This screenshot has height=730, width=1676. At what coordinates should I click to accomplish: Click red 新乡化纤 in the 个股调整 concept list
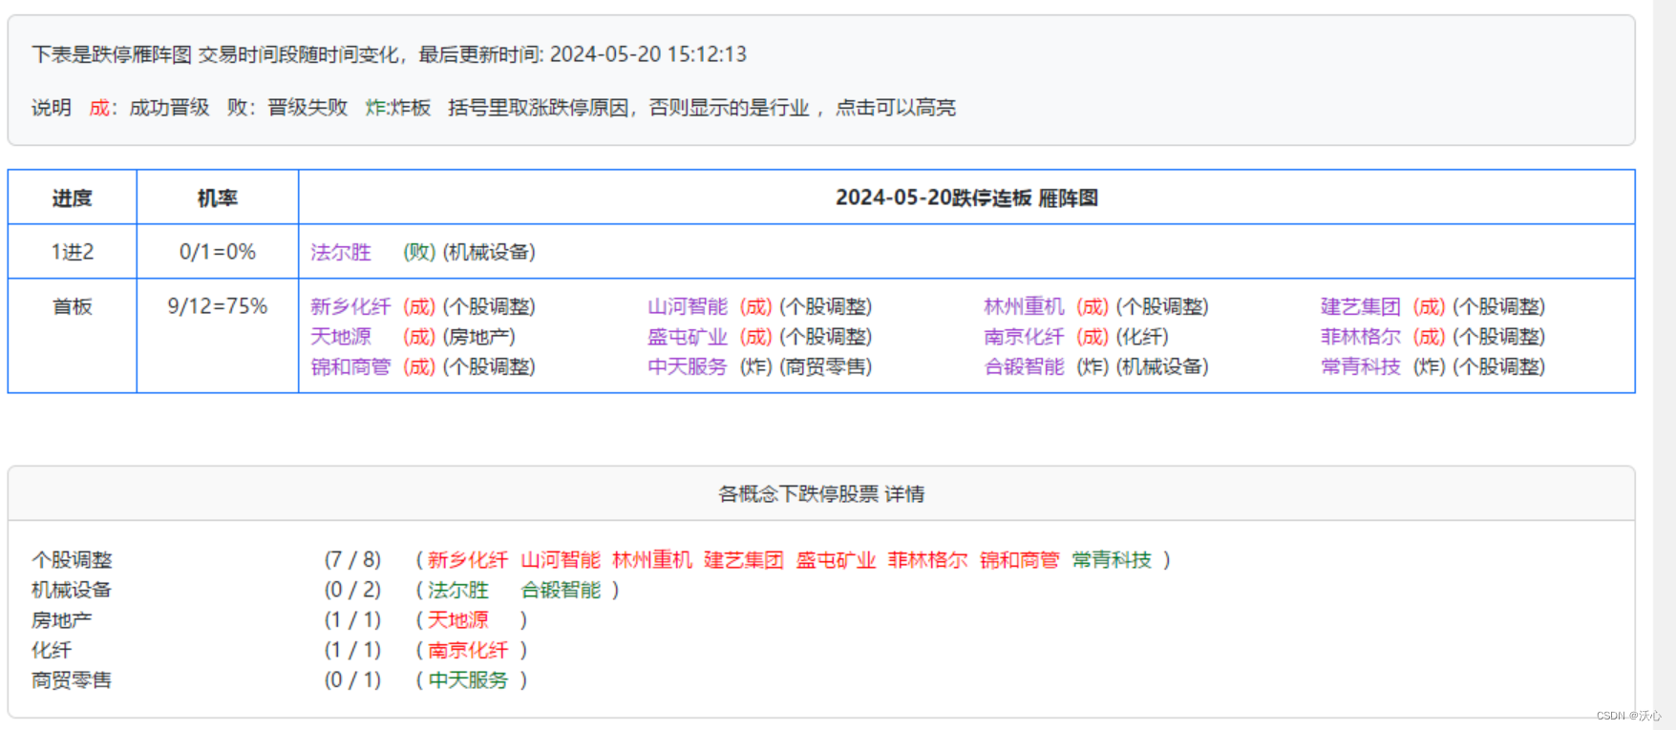(x=468, y=560)
